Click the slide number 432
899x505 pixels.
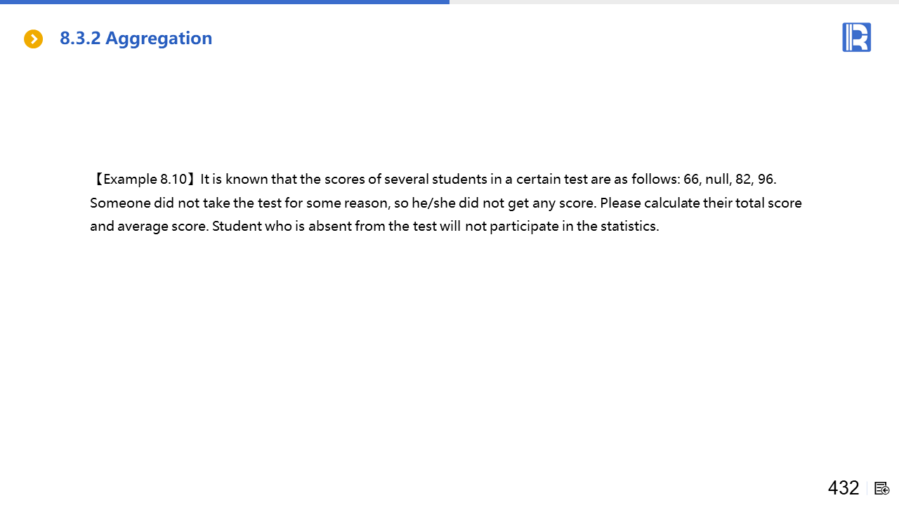coord(843,487)
